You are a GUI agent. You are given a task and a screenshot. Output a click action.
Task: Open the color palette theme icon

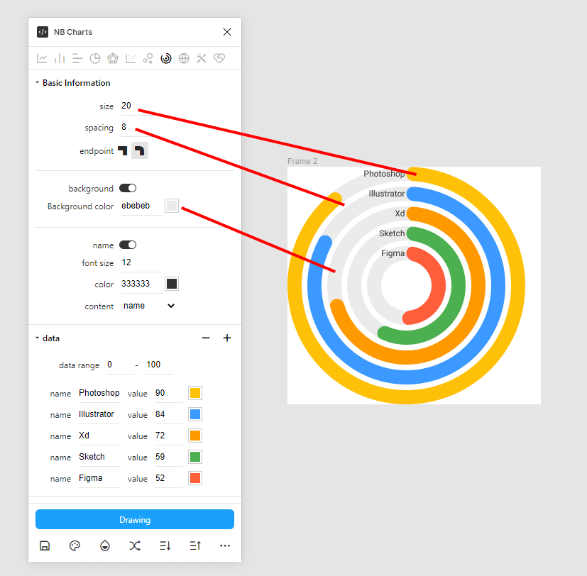pos(75,545)
